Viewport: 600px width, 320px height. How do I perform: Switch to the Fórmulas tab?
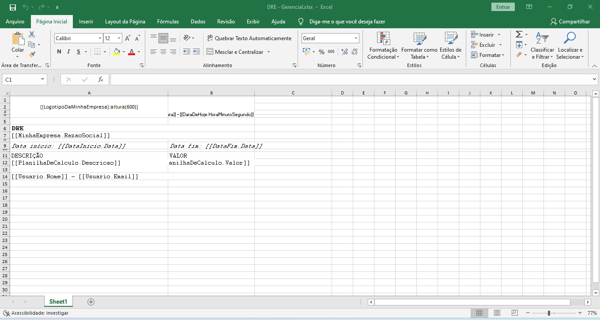pyautogui.click(x=168, y=22)
